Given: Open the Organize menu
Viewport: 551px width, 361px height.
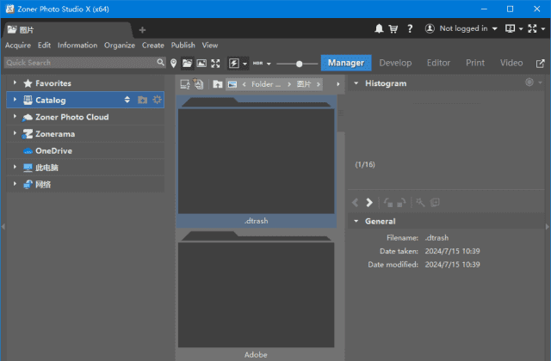Looking at the screenshot, I should point(120,46).
